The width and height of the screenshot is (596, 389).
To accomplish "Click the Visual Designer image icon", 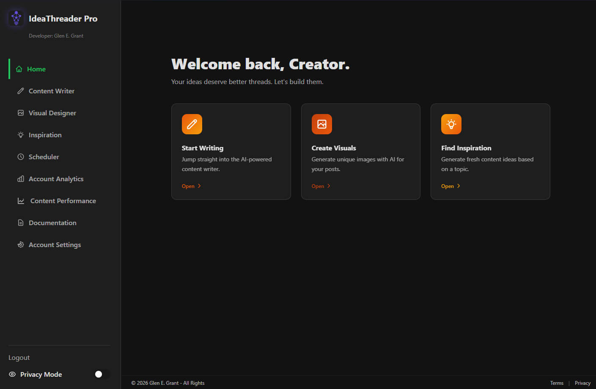I will [x=21, y=113].
